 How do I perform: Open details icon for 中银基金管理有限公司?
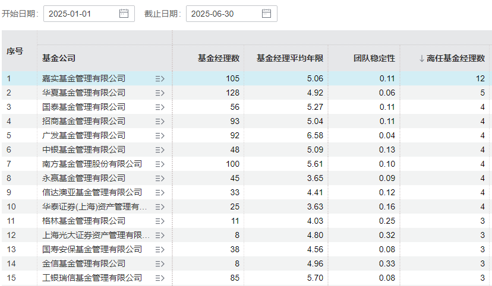click(x=160, y=150)
